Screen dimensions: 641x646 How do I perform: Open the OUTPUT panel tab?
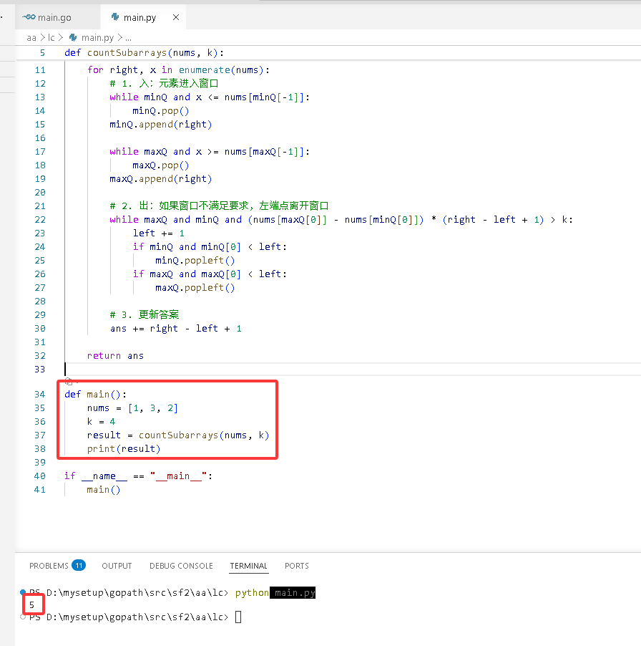117,566
